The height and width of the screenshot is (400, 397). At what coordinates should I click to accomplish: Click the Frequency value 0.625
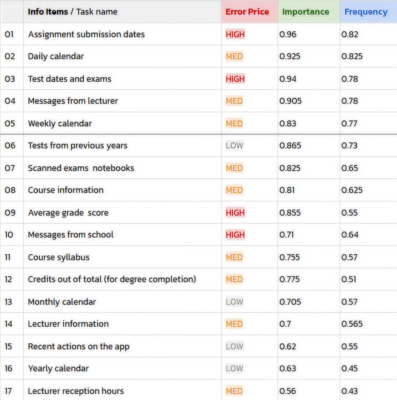[x=352, y=190]
